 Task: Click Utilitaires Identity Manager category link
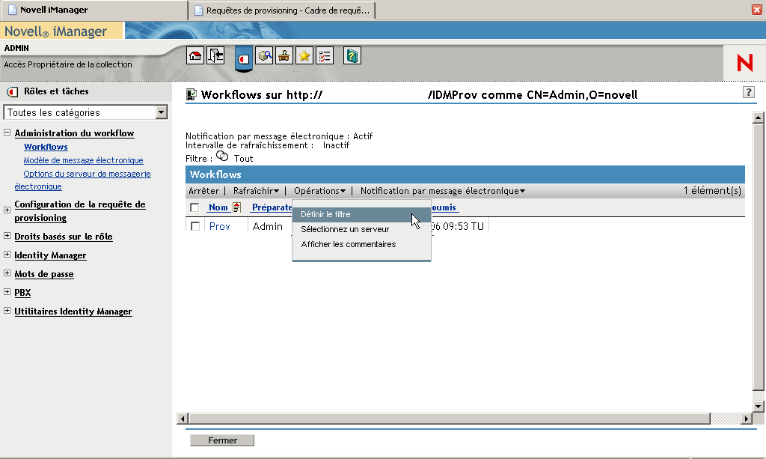coord(73,311)
